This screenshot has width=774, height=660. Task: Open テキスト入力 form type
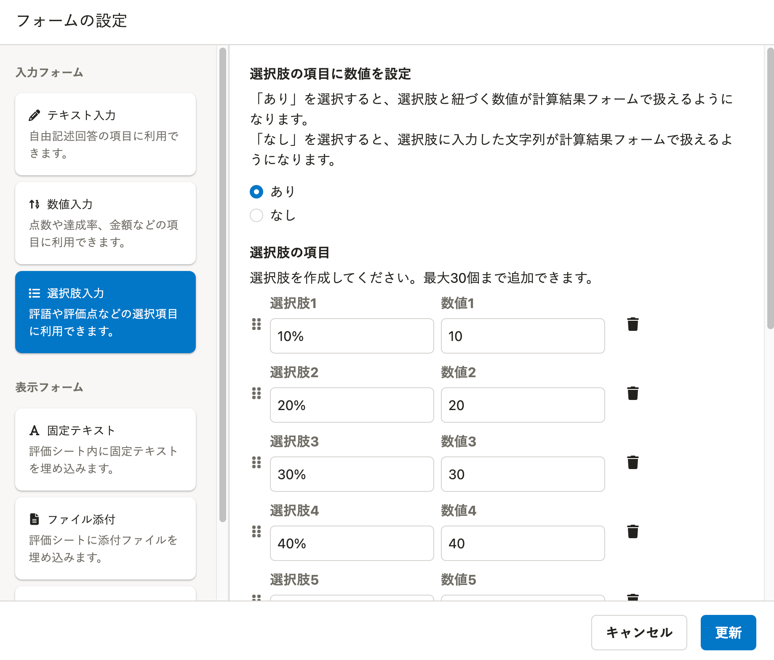105,134
